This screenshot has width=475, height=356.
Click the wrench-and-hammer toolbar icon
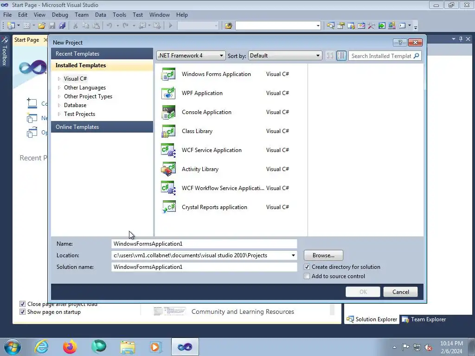click(372, 26)
